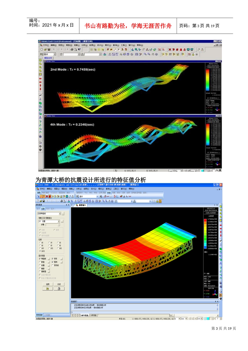Open 位移等值线 dropdown
Viewport: 248px width, 351px height.
click(x=60, y=214)
